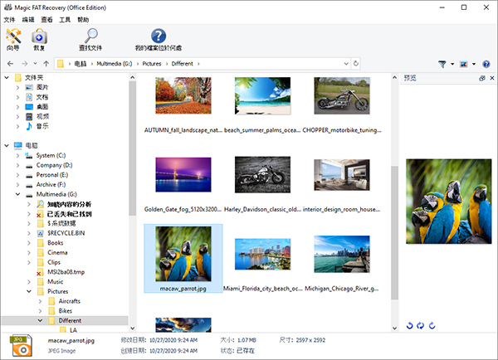Select the content analysis item under Multimedia
Image resolution: width=498 pixels, height=360 pixels.
coord(69,204)
